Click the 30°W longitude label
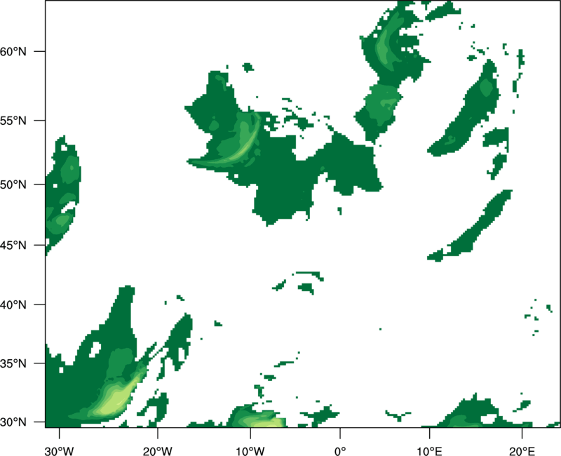The height and width of the screenshot is (456, 561). pos(60,451)
